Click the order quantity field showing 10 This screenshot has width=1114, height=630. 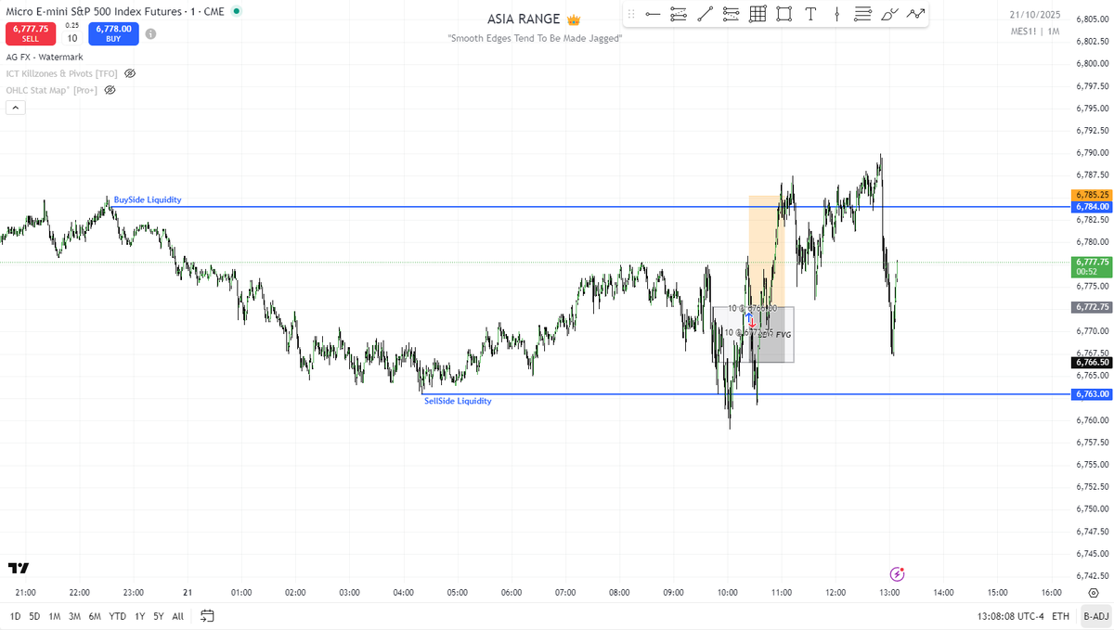71,38
